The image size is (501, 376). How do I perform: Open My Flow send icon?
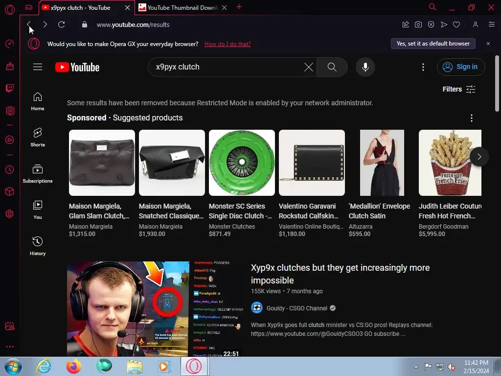point(444,24)
